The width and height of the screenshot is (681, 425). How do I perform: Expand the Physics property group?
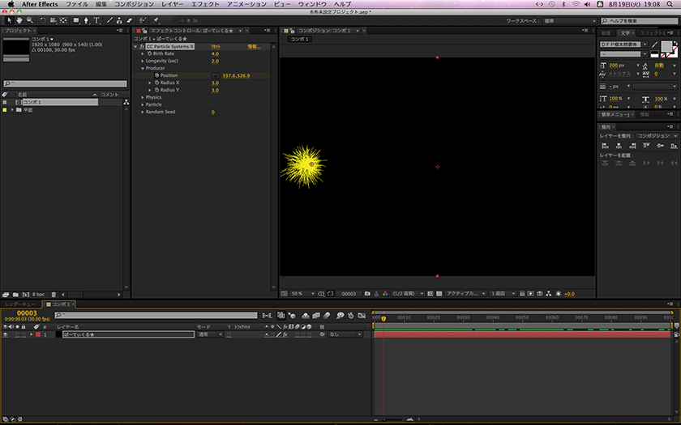(x=143, y=98)
